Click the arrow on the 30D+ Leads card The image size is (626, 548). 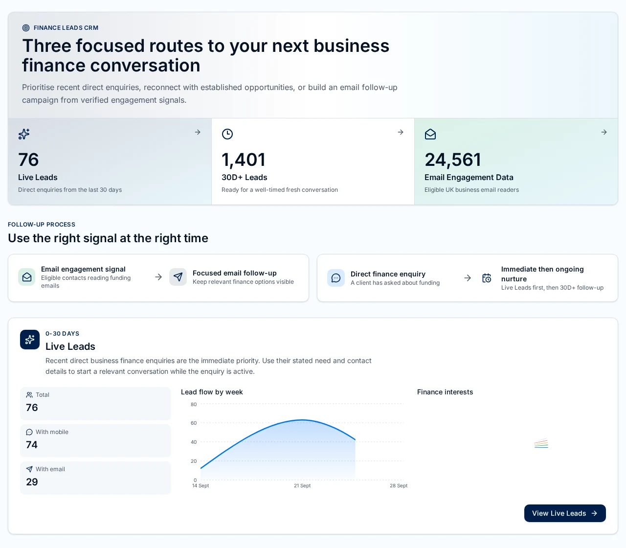401,132
